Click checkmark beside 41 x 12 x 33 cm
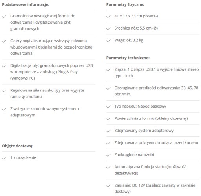This screenshot has height=196, width=201. click(x=108, y=17)
